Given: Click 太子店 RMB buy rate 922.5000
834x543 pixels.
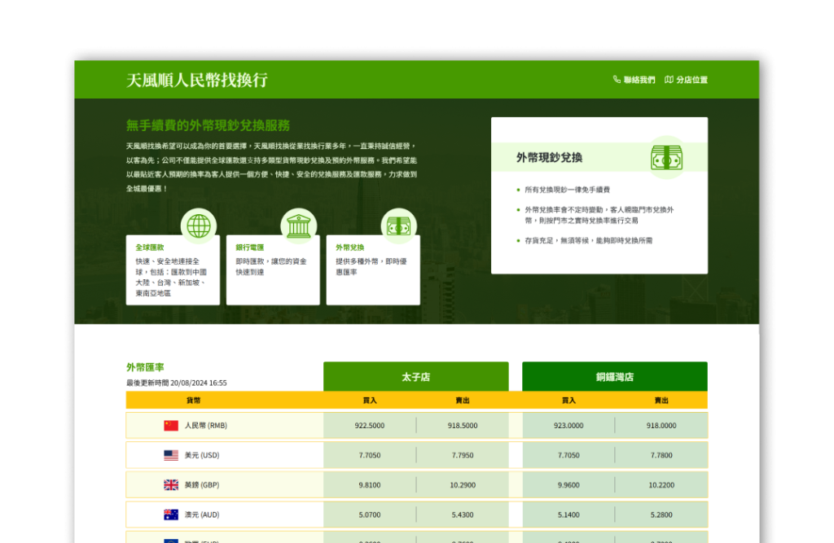Looking at the screenshot, I should pos(370,425).
